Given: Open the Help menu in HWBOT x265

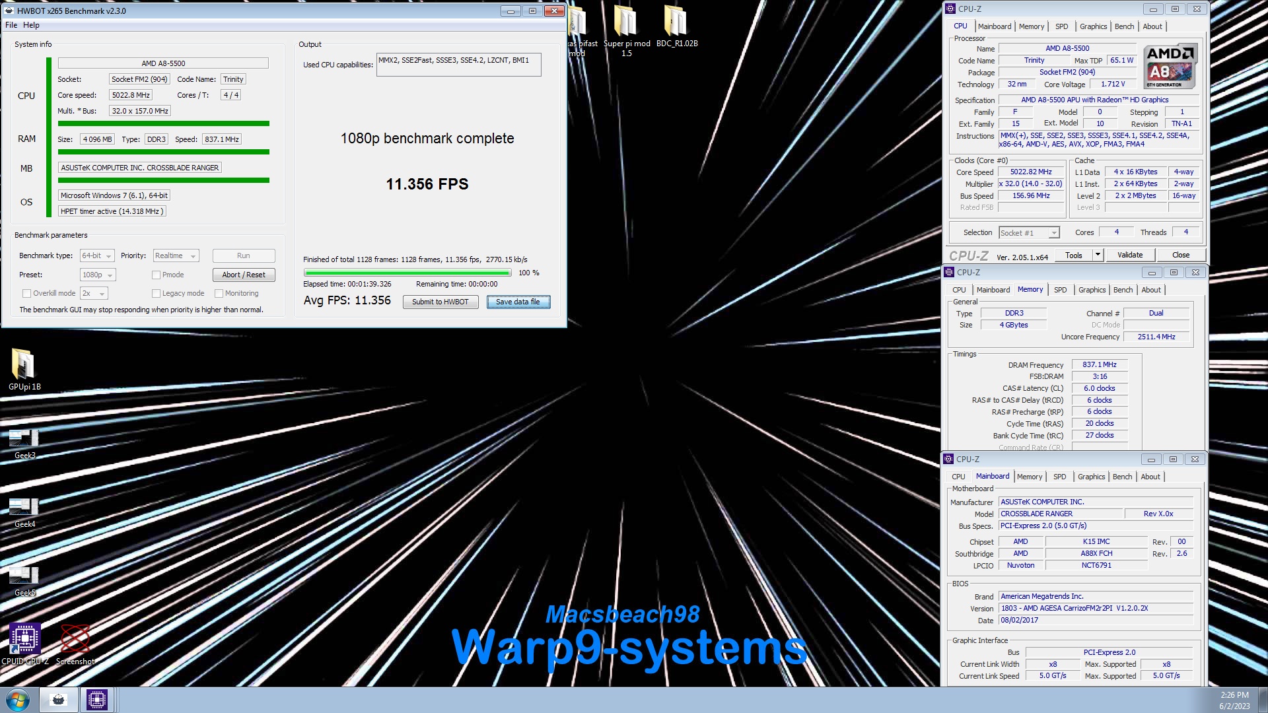Looking at the screenshot, I should [31, 25].
